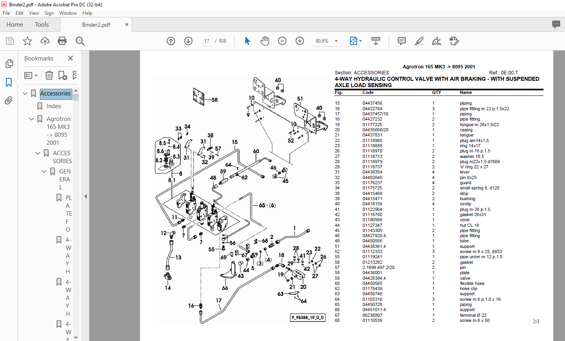Open the Sign menu
Viewport: 565px width, 341px height.
click(49, 13)
